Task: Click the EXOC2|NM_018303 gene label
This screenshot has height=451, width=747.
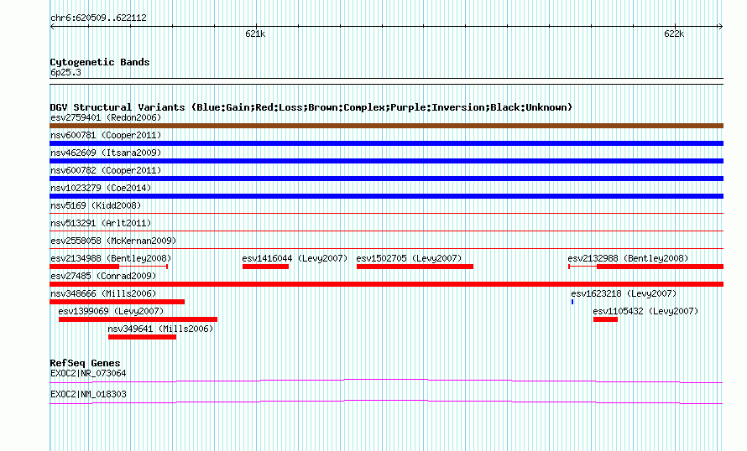Action: click(89, 394)
